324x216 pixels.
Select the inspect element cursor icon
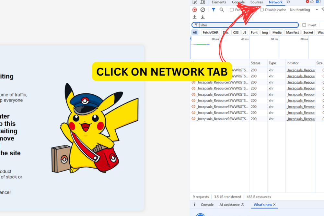point(194,2)
